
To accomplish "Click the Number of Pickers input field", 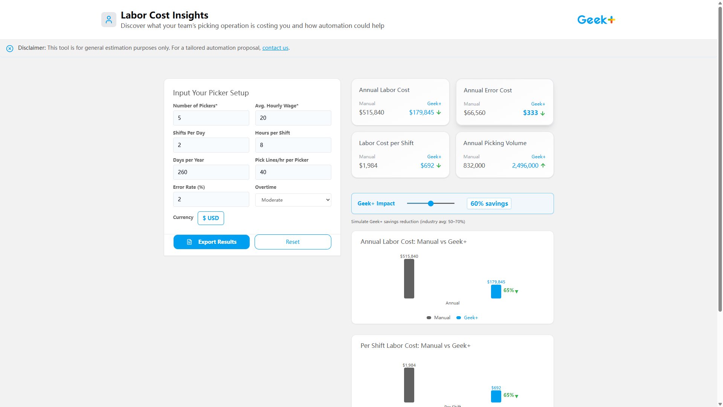I will [211, 118].
